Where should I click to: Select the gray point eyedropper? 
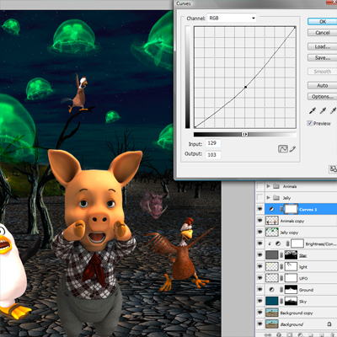(323, 110)
